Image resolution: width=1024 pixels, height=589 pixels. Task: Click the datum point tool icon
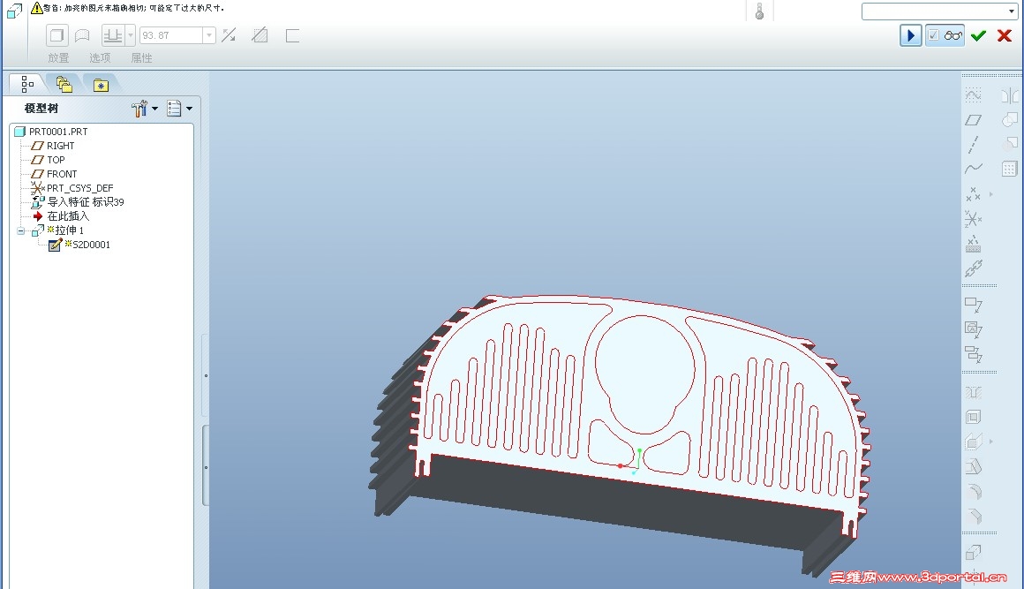click(x=973, y=194)
